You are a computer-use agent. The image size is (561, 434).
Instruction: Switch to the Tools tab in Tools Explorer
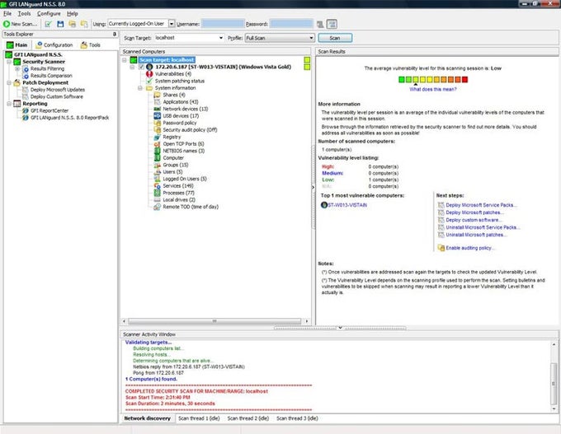90,45
